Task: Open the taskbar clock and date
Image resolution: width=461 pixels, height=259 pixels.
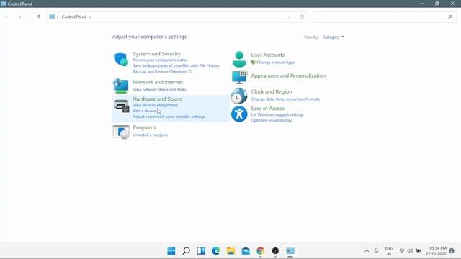Action: [437, 251]
